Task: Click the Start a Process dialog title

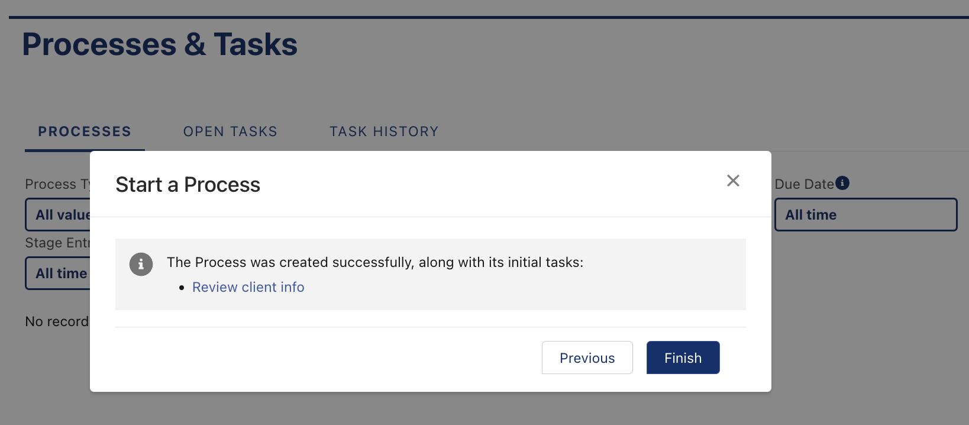Action: point(188,185)
